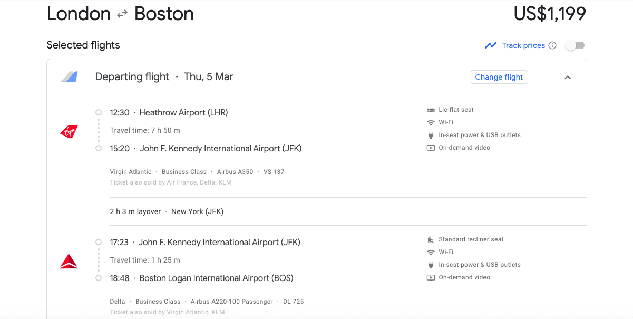Toggle the Track prices switch
This screenshot has width=633, height=319.
pyautogui.click(x=574, y=45)
